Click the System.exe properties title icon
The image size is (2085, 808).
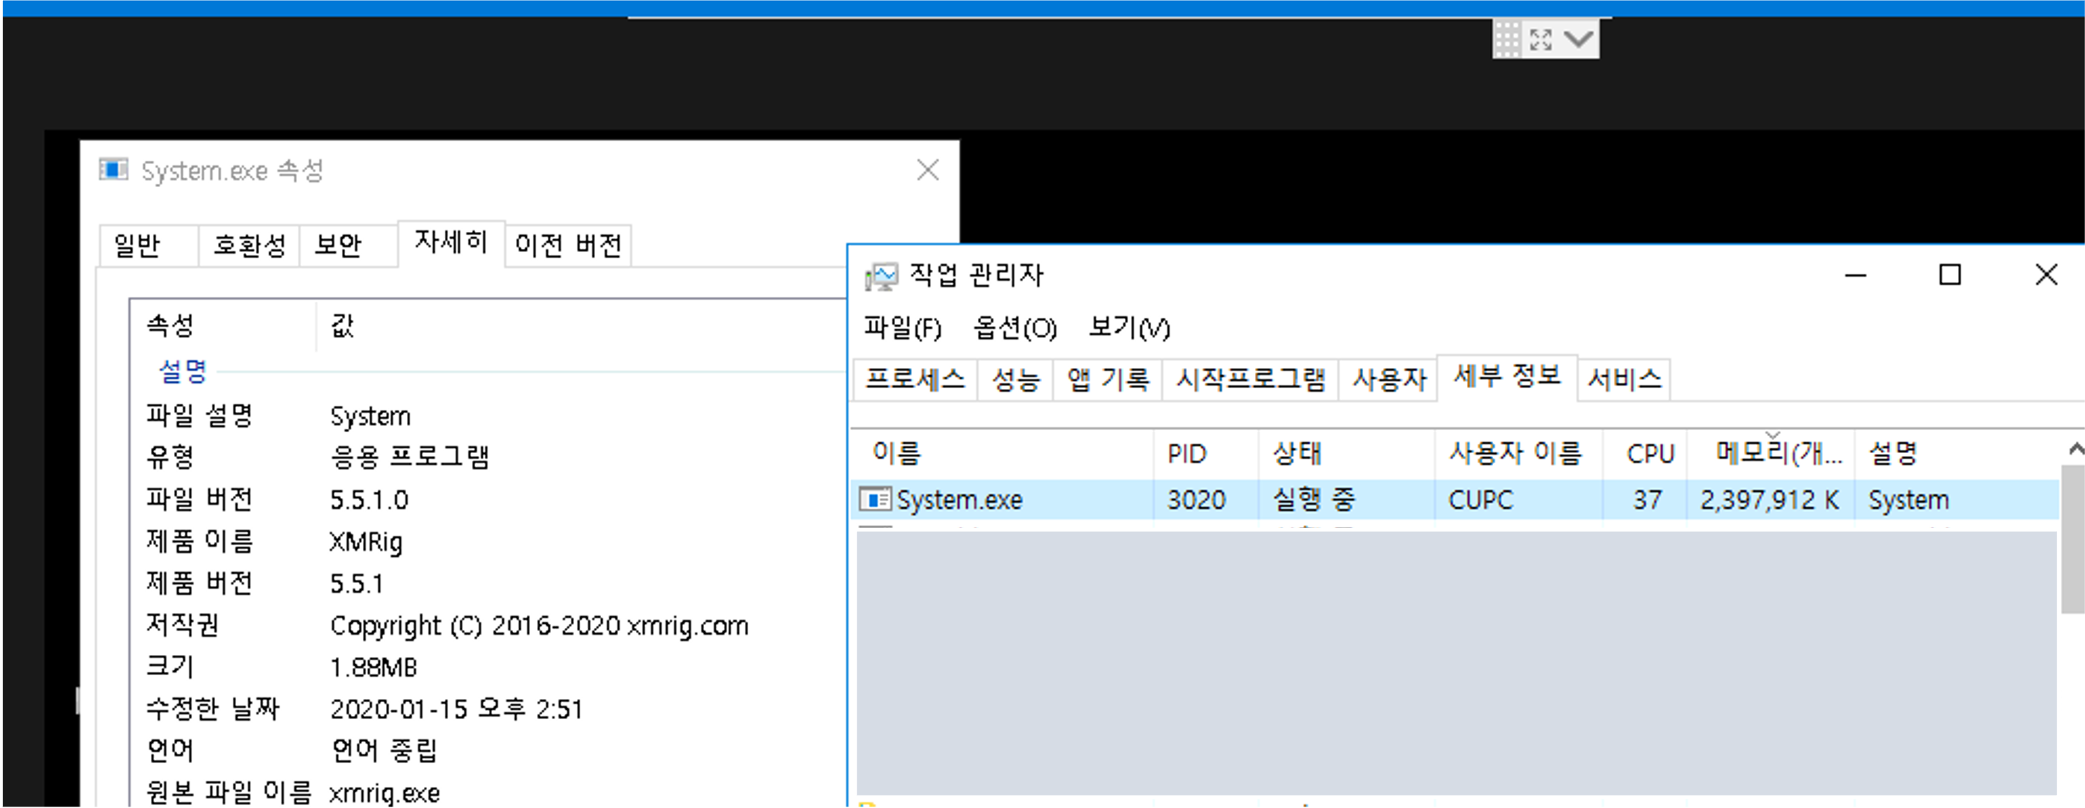click(x=113, y=170)
